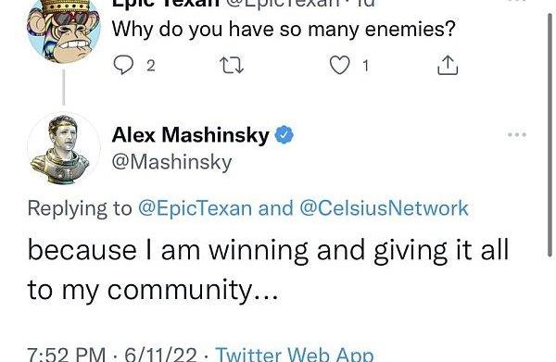Click the blue verified badge next to Alex Mashinsky
Screen dimensions: 556x362
click(x=284, y=135)
